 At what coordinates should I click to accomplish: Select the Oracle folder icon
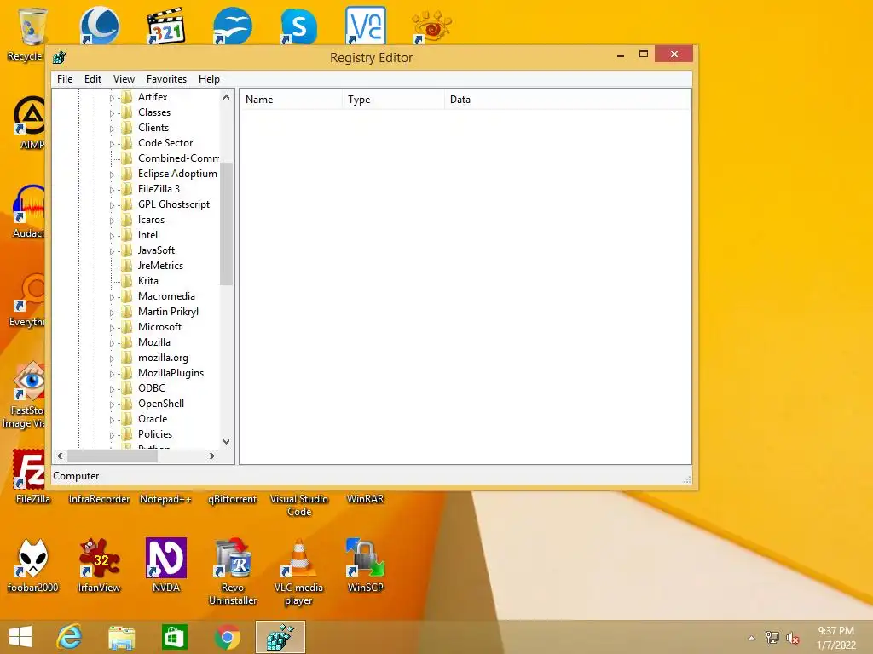tap(127, 419)
